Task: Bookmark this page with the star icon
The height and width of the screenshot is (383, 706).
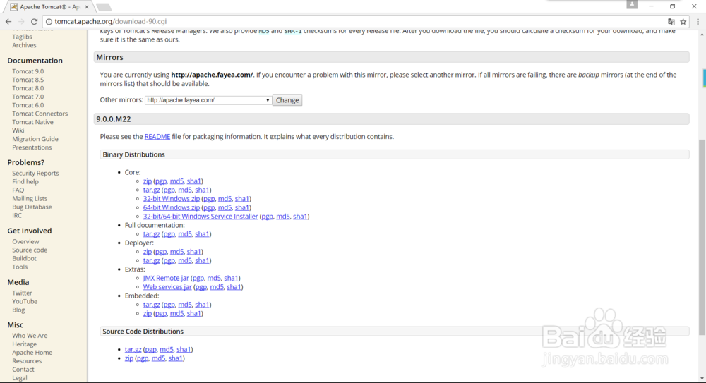Action: 683,22
